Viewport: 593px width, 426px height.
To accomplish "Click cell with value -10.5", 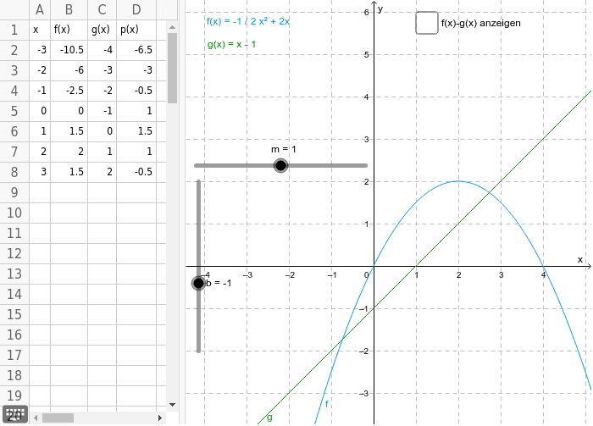I will click(x=69, y=50).
